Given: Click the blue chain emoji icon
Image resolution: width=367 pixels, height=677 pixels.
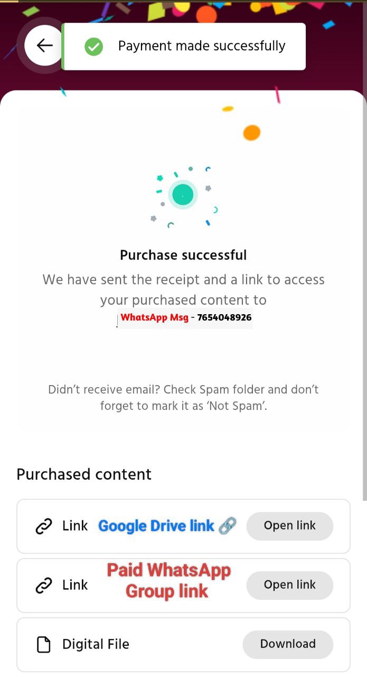Looking at the screenshot, I should (x=227, y=526).
